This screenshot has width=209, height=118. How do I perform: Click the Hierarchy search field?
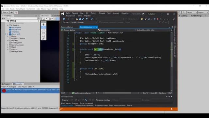22,18
